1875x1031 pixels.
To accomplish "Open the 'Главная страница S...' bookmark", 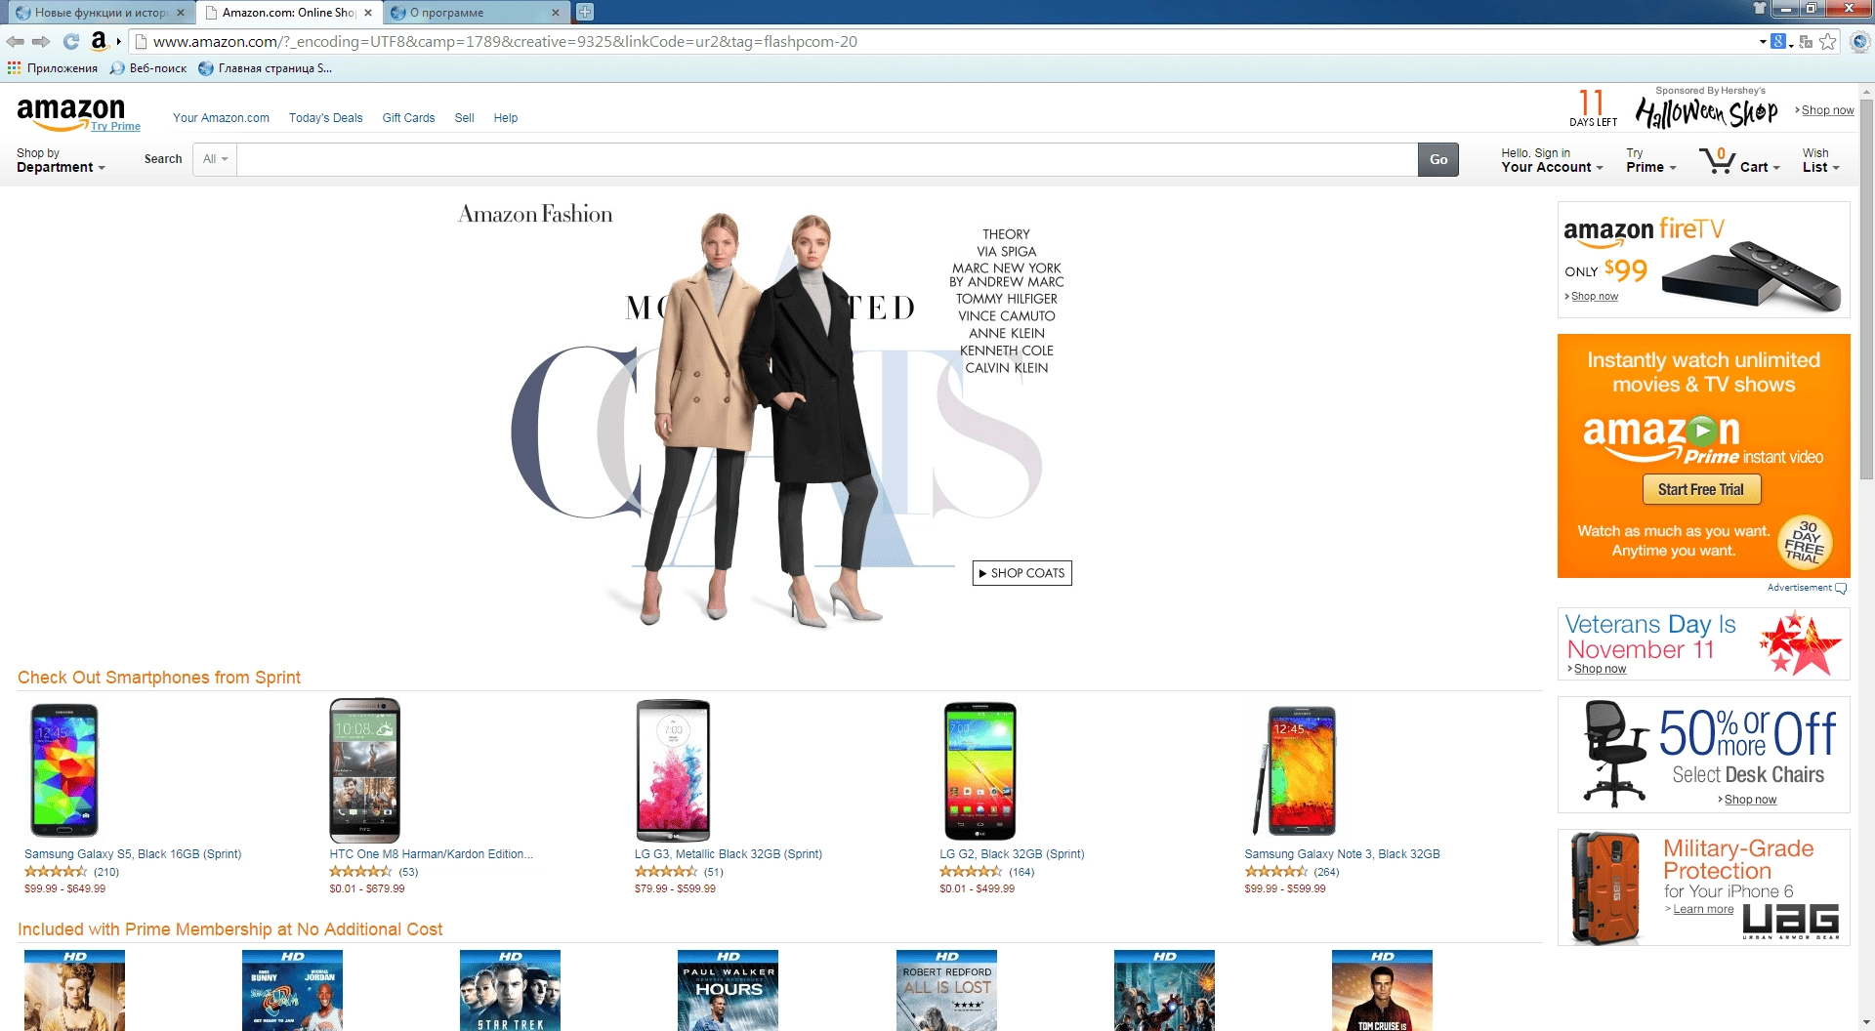I will point(265,68).
